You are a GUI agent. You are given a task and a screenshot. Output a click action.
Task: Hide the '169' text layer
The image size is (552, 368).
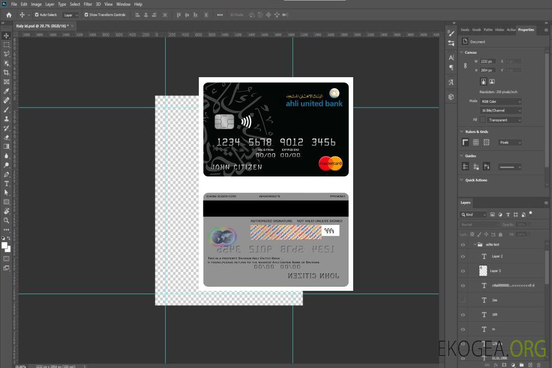(463, 315)
